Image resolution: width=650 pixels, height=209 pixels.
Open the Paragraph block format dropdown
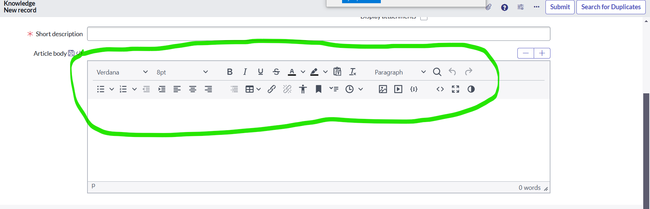point(400,72)
